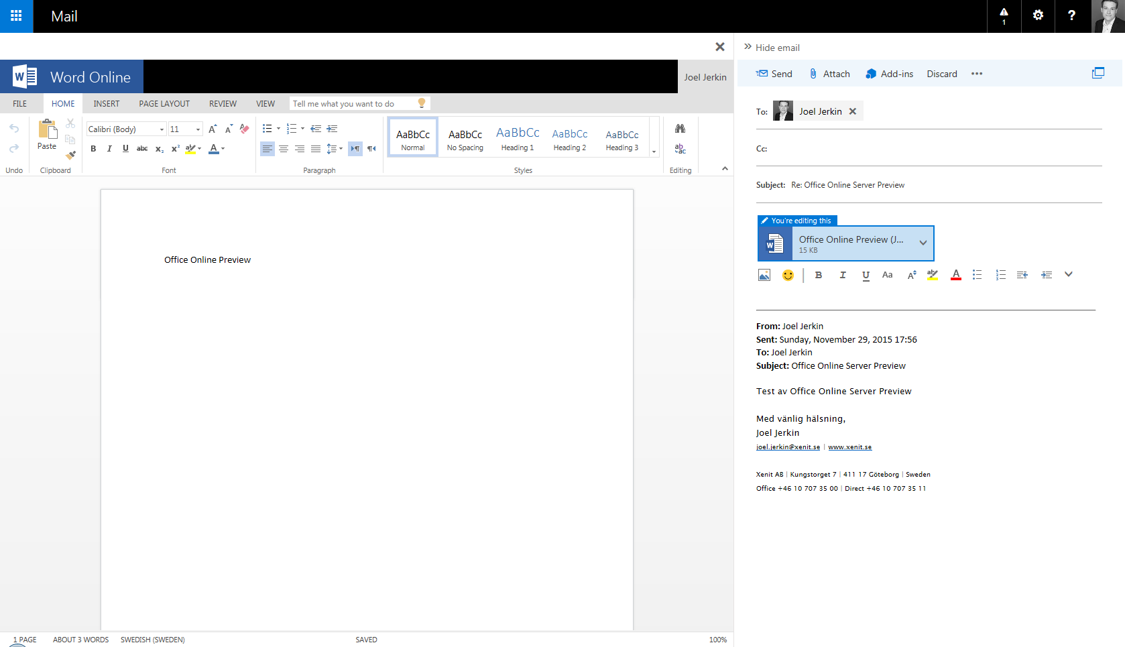Click Attach in email toolbar

click(x=829, y=74)
